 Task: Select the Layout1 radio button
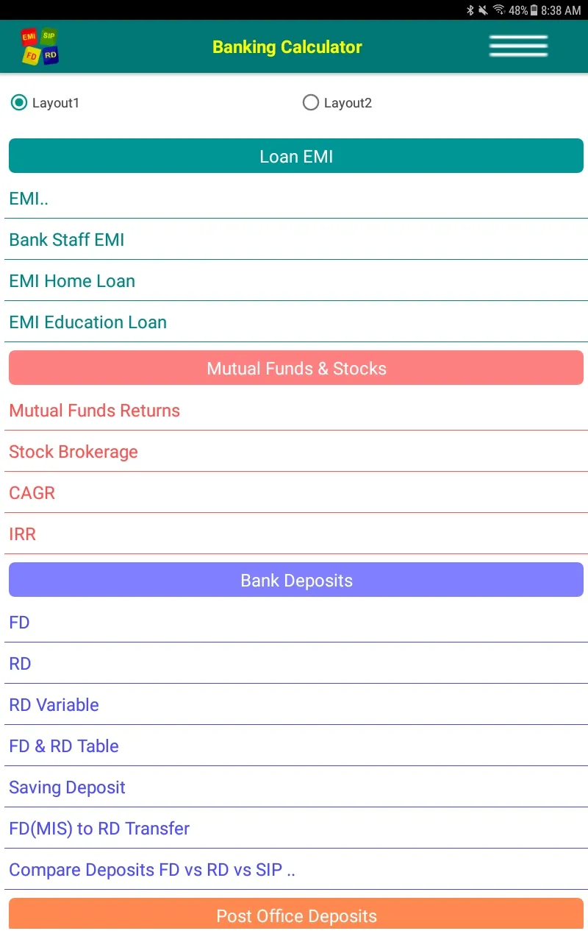[19, 102]
